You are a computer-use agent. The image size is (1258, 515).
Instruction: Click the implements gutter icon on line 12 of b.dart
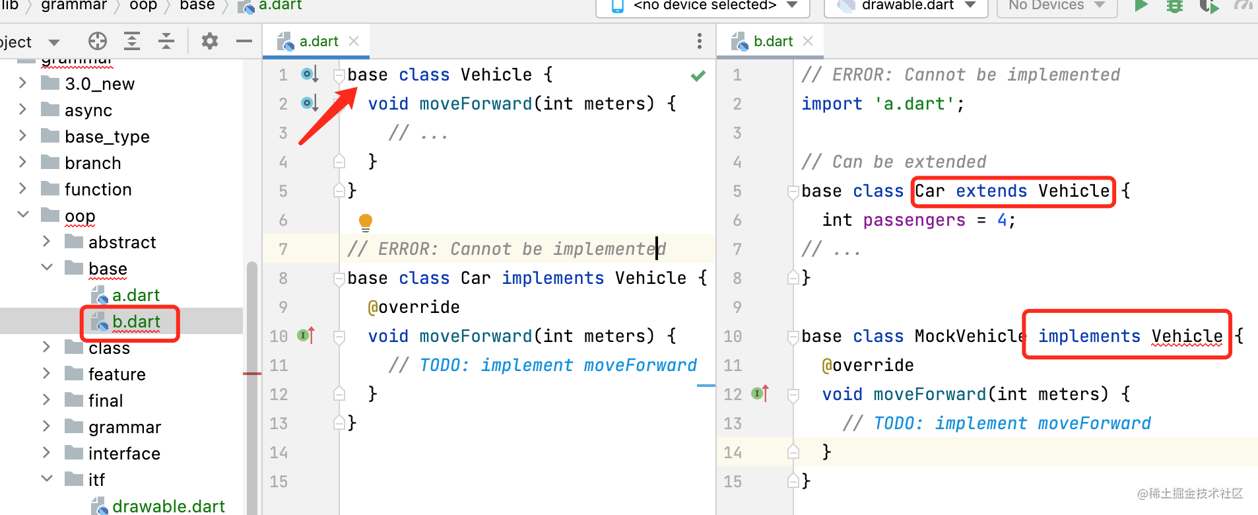(x=760, y=394)
